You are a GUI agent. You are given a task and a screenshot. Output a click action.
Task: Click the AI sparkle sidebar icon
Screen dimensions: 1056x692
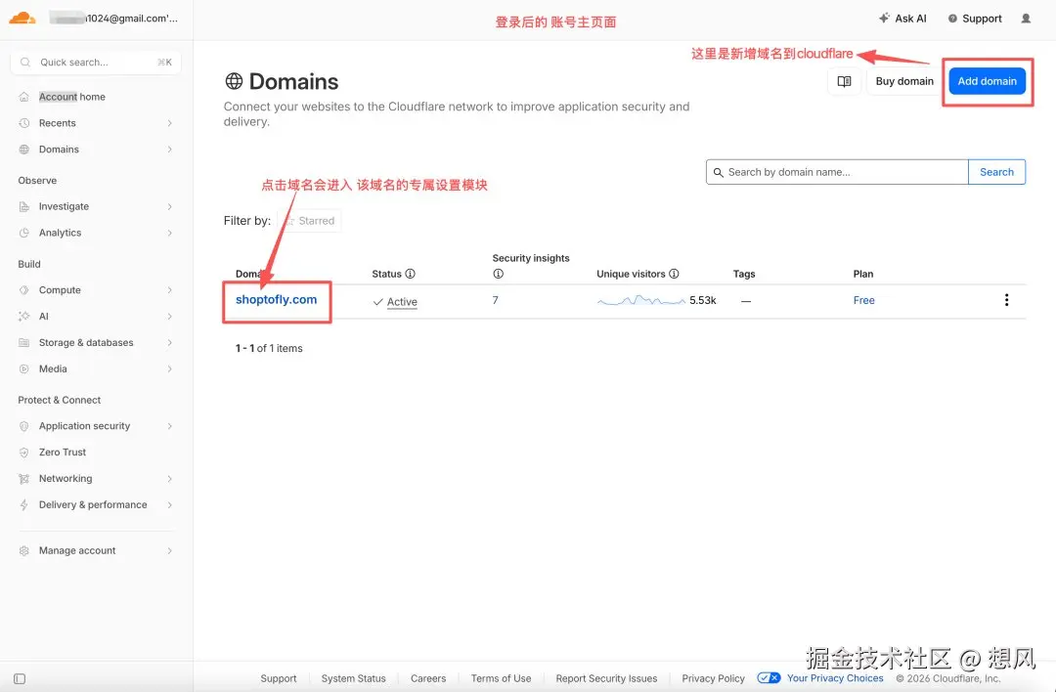[x=24, y=317]
